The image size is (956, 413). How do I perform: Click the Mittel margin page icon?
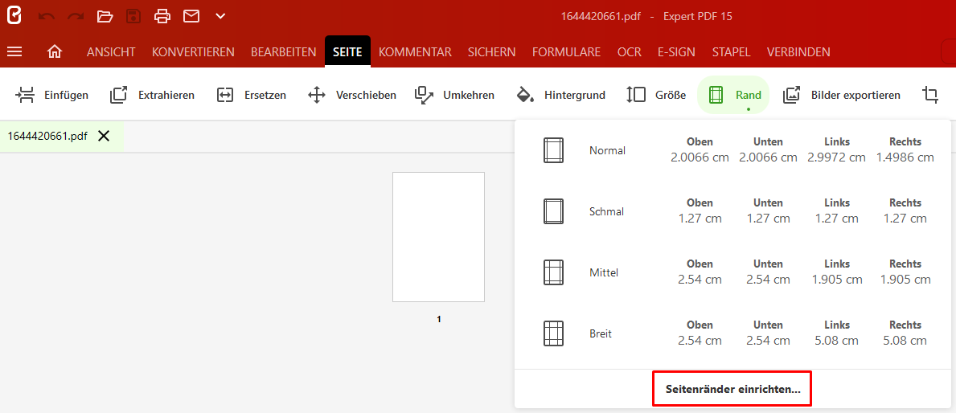coord(553,272)
